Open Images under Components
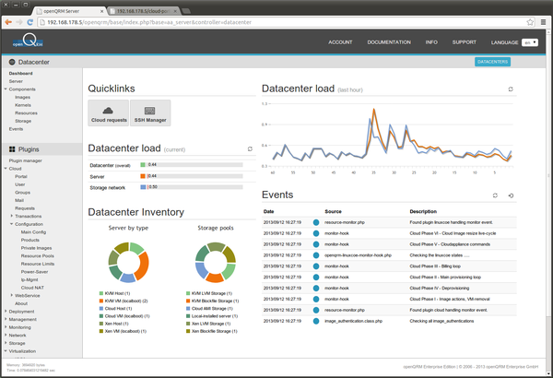The height and width of the screenshot is (378, 553). click(22, 97)
